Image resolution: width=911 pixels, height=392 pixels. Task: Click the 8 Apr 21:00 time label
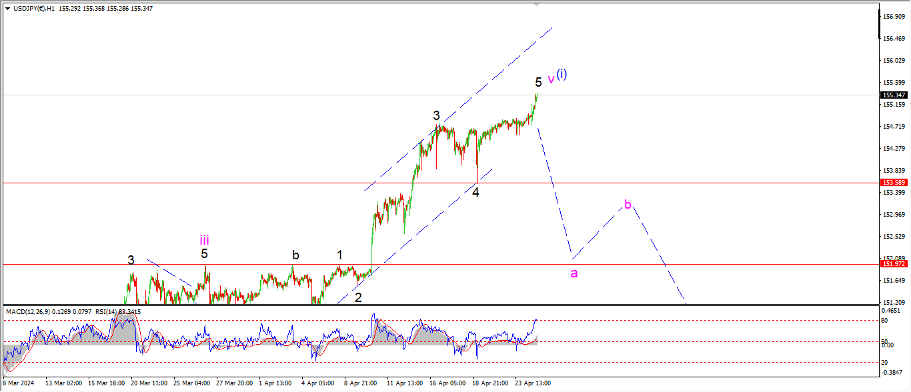point(360,383)
